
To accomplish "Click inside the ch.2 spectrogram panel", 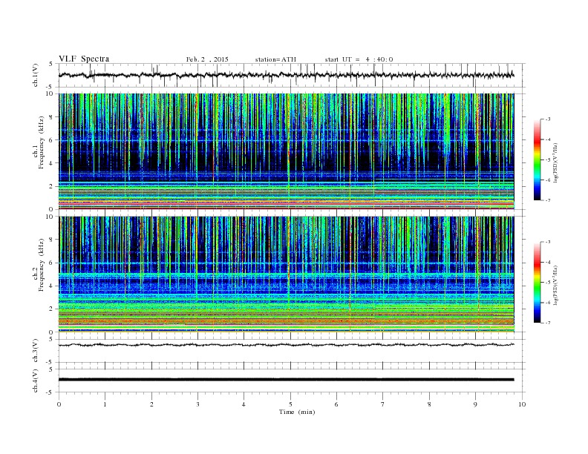I will tap(286, 274).
